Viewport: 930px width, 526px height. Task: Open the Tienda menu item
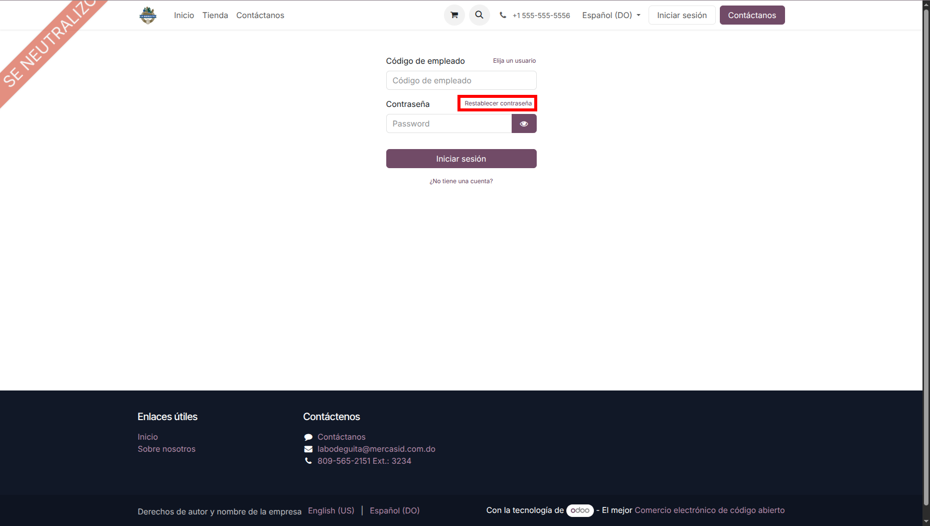point(215,16)
